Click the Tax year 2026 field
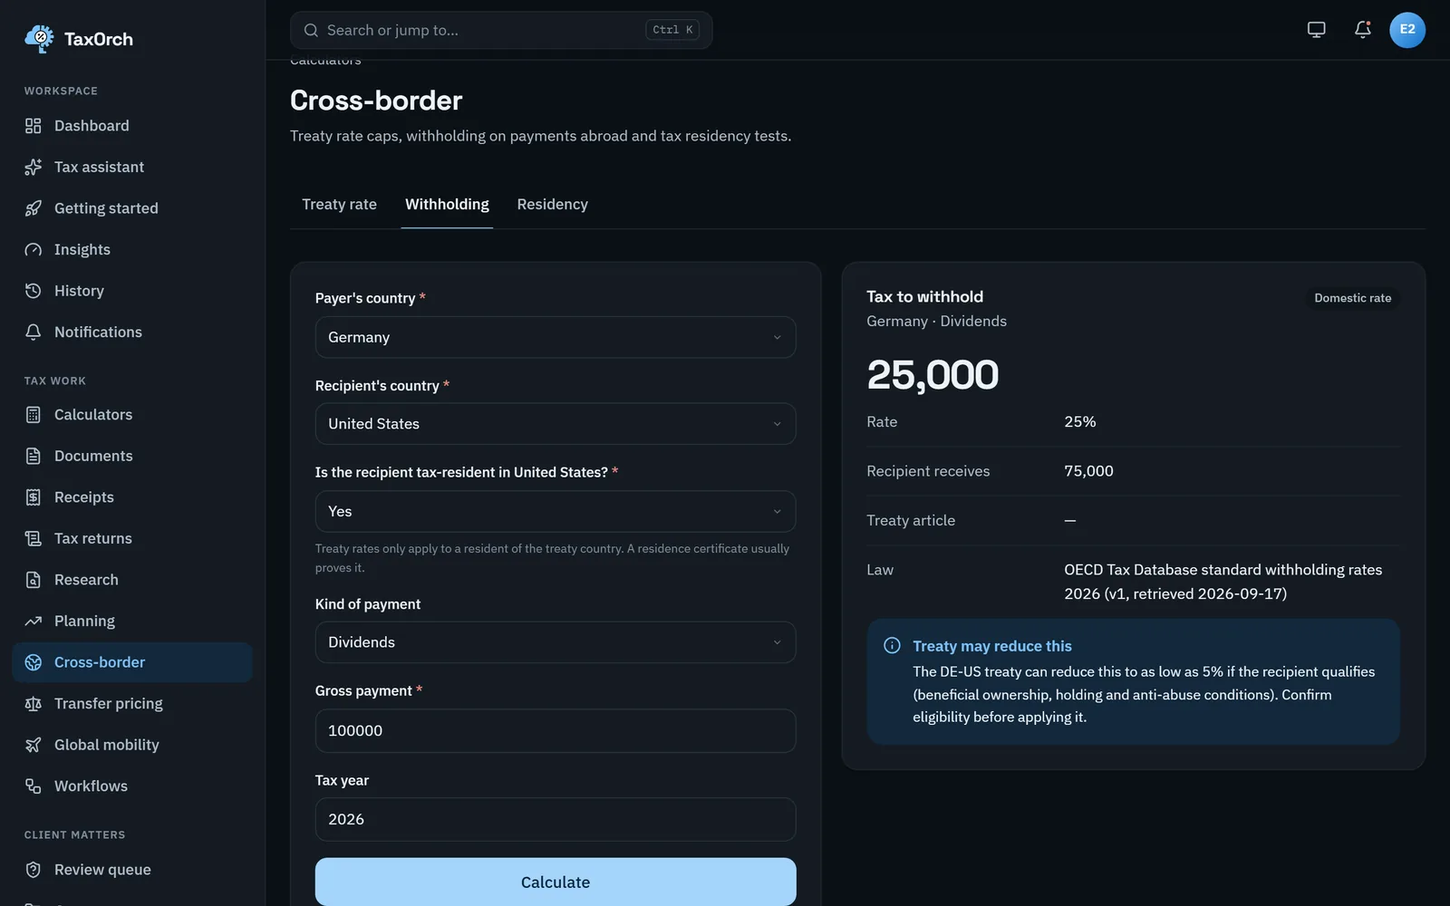 556,819
